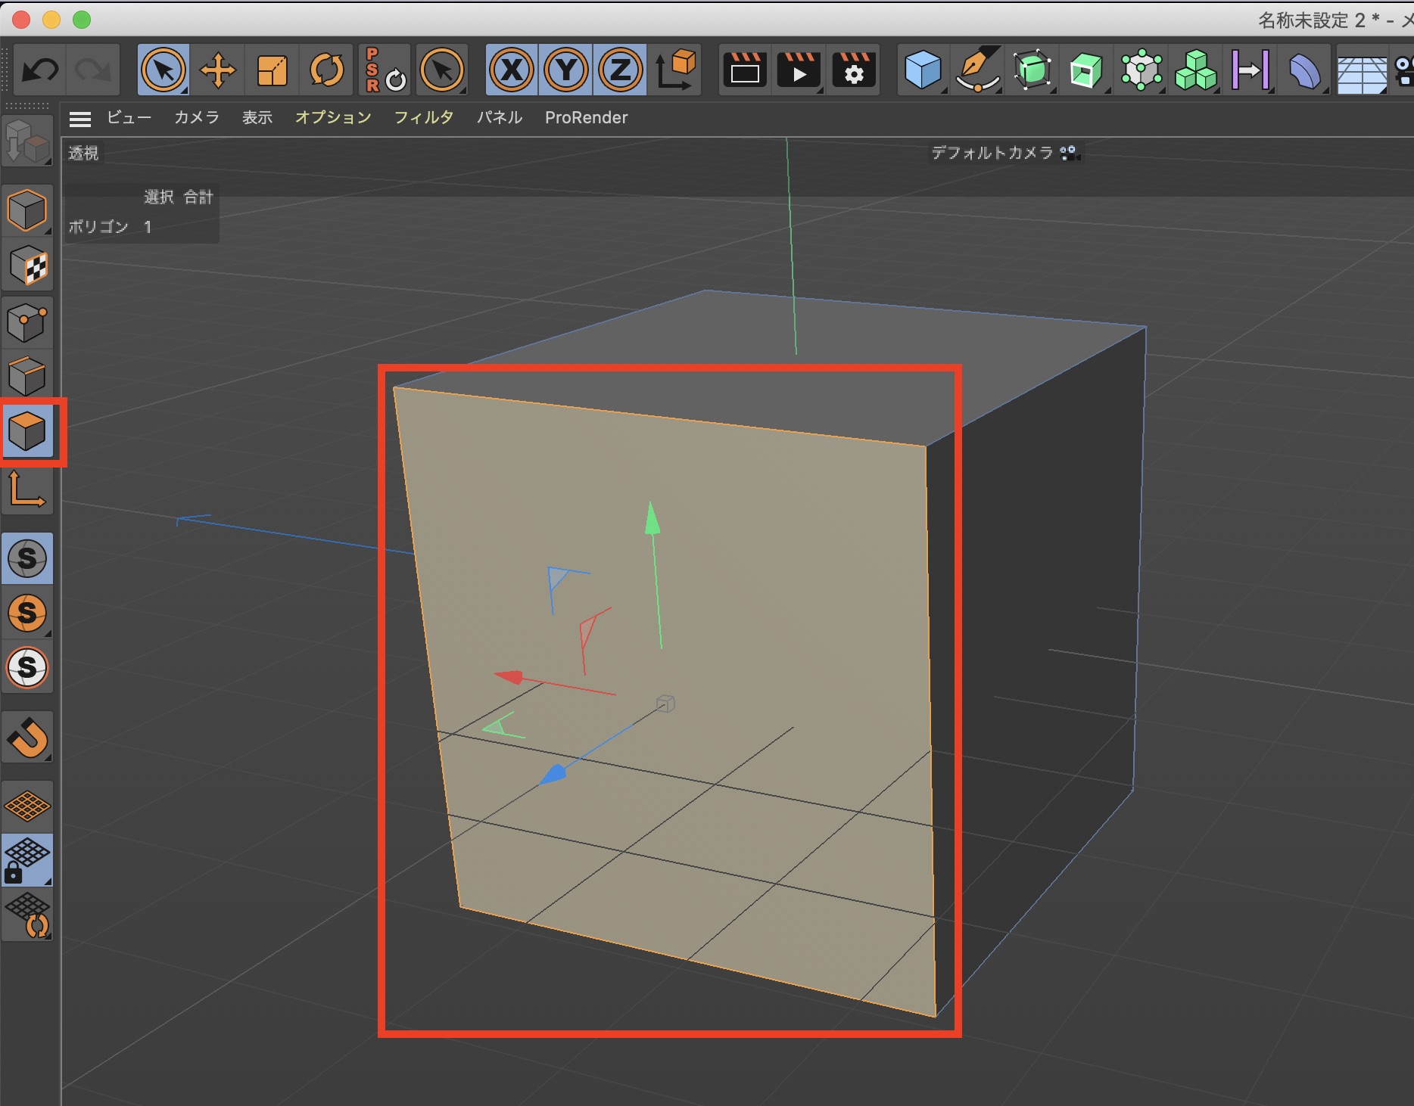Switch to Edge mode in sidebar
Viewport: 1414px width, 1106px height.
click(27, 376)
